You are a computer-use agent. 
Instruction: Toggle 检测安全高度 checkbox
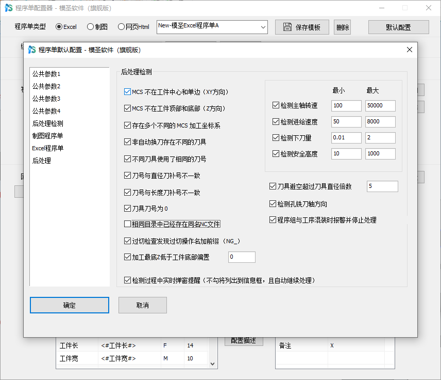pos(276,154)
